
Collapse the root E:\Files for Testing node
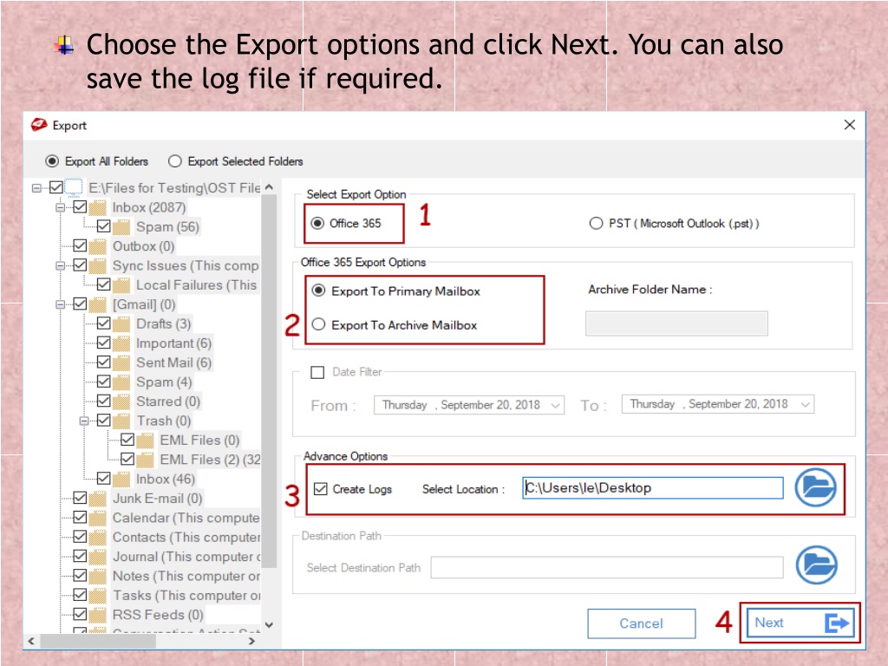[36, 187]
